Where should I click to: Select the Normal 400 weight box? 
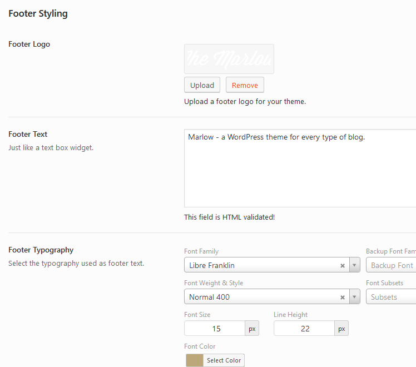261,297
